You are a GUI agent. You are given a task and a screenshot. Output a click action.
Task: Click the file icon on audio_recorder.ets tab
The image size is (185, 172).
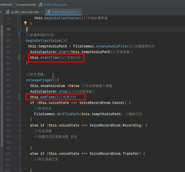click(7, 12)
